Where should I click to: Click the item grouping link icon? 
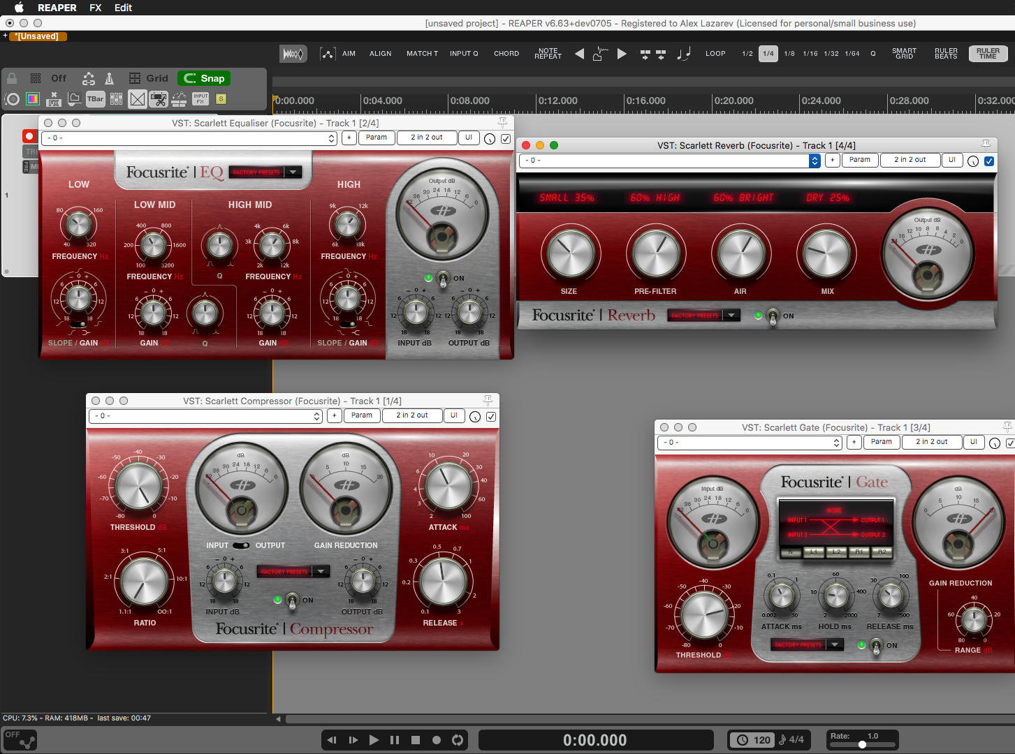point(88,78)
